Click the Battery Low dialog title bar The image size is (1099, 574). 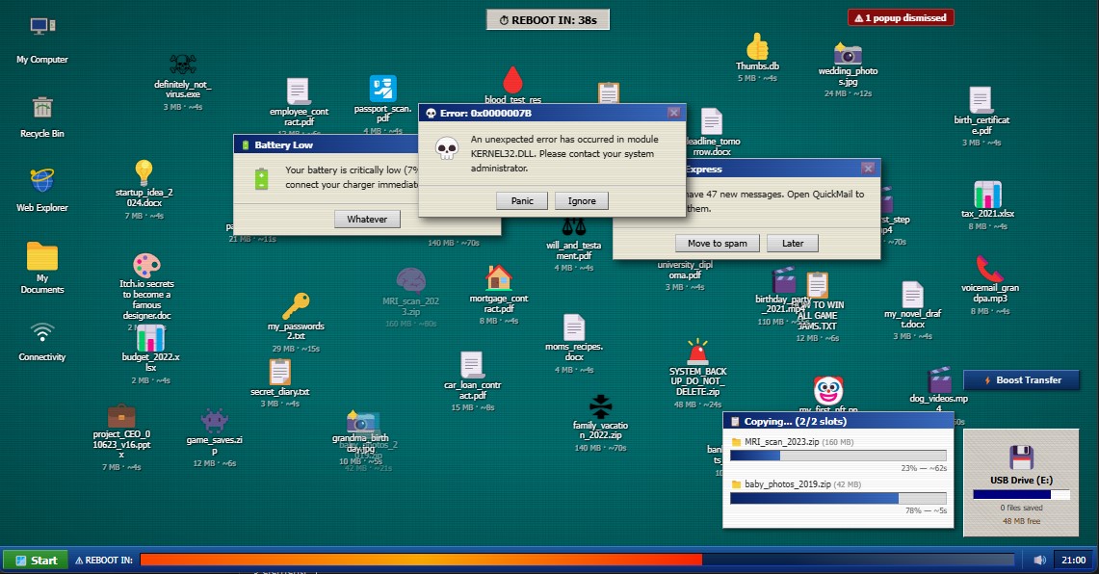tap(326, 145)
